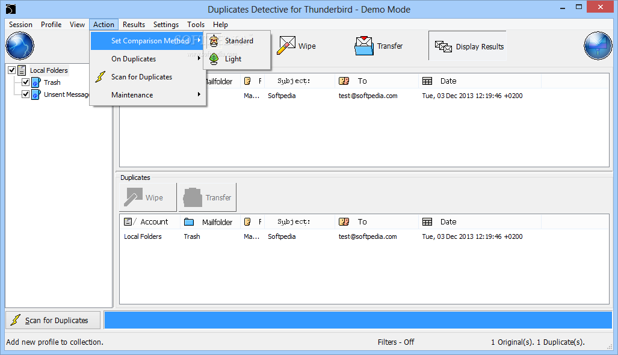The width and height of the screenshot is (618, 355).
Task: Click the Local Folders document icon
Action: (22, 70)
